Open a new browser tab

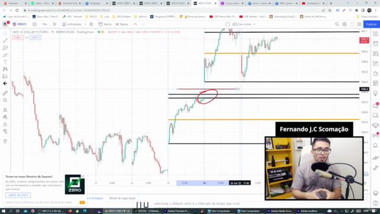331,4
